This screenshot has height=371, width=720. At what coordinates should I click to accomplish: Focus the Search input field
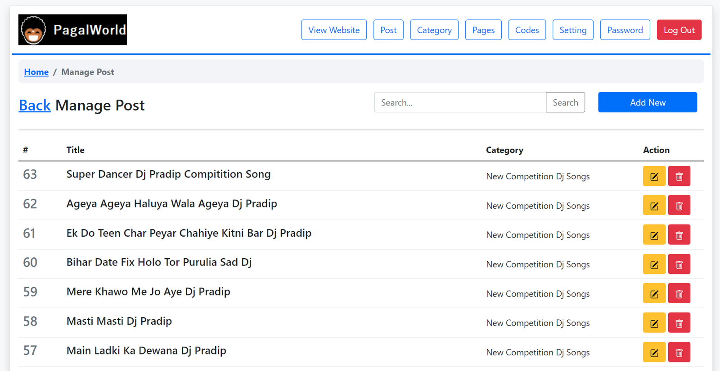pos(459,102)
